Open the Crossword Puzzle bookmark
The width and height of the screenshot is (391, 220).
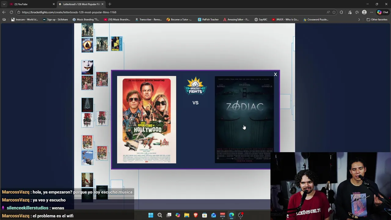(316, 20)
